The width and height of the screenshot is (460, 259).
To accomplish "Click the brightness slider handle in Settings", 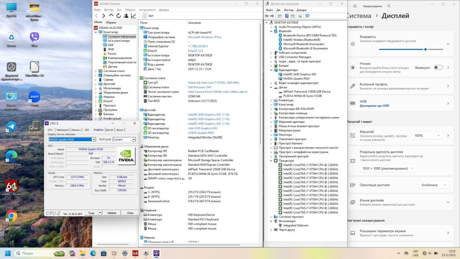I will [x=425, y=49].
